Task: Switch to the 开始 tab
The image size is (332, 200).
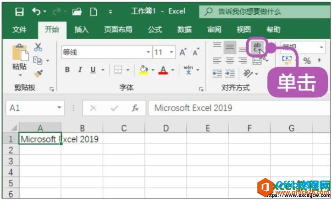Action: click(52, 30)
